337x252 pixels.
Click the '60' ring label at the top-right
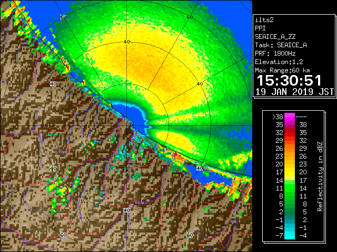[190, 17]
